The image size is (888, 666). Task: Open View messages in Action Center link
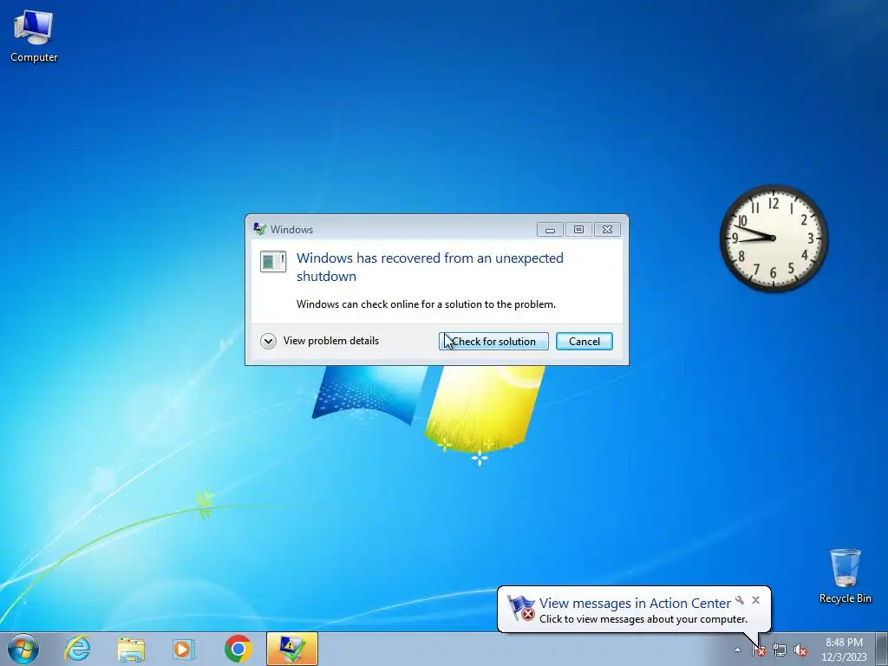coord(635,604)
